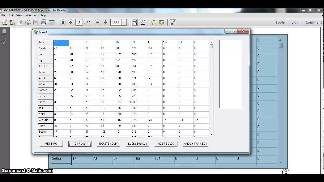Click PDF grid image scrollbar thumb
This screenshot has width=324, height=182.
pos(280,45)
